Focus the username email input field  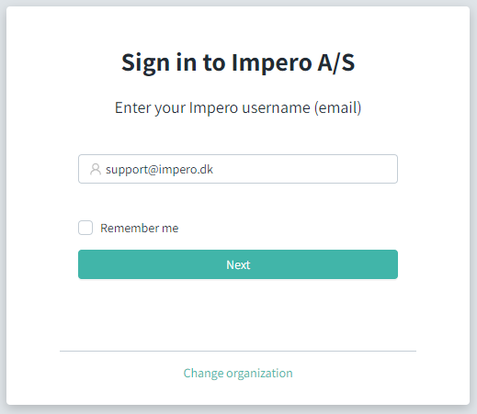tap(238, 169)
